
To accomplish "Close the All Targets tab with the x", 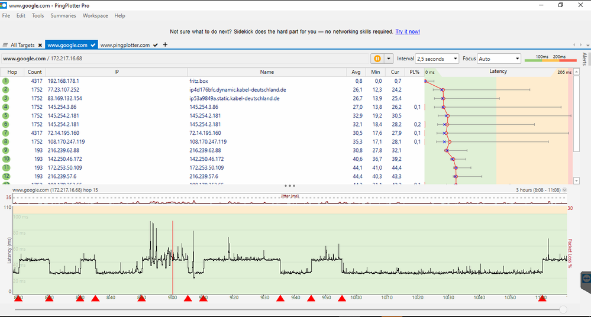I will pos(40,45).
